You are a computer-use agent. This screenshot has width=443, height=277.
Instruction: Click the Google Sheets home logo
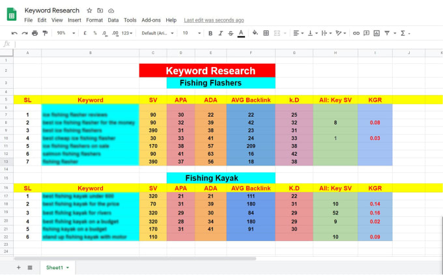(12, 14)
